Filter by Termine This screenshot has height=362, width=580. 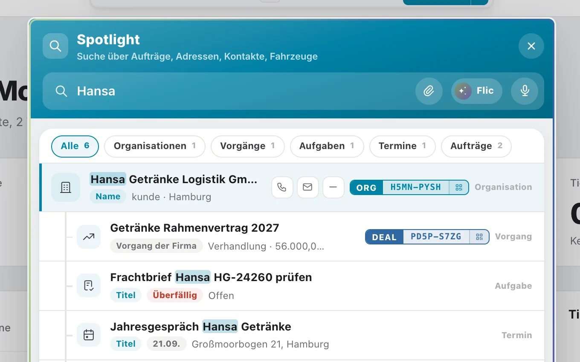pos(403,146)
